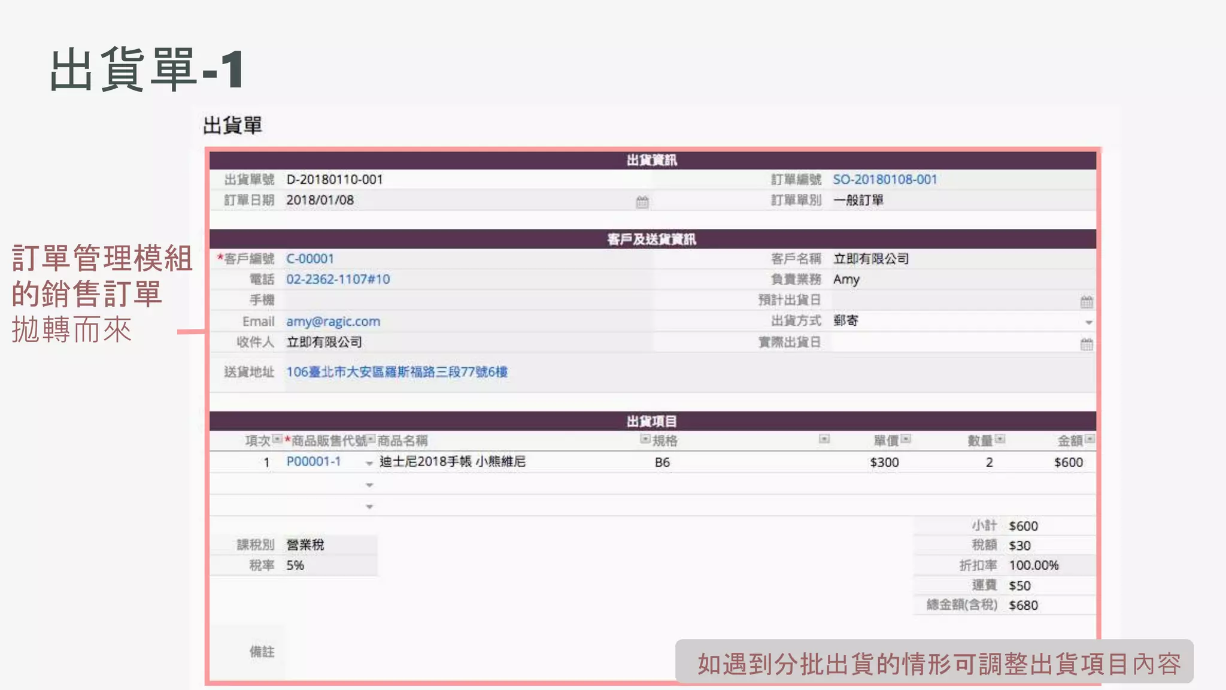Open column menu icon beside 數量 header
This screenshot has width=1226, height=690.
1000,439
